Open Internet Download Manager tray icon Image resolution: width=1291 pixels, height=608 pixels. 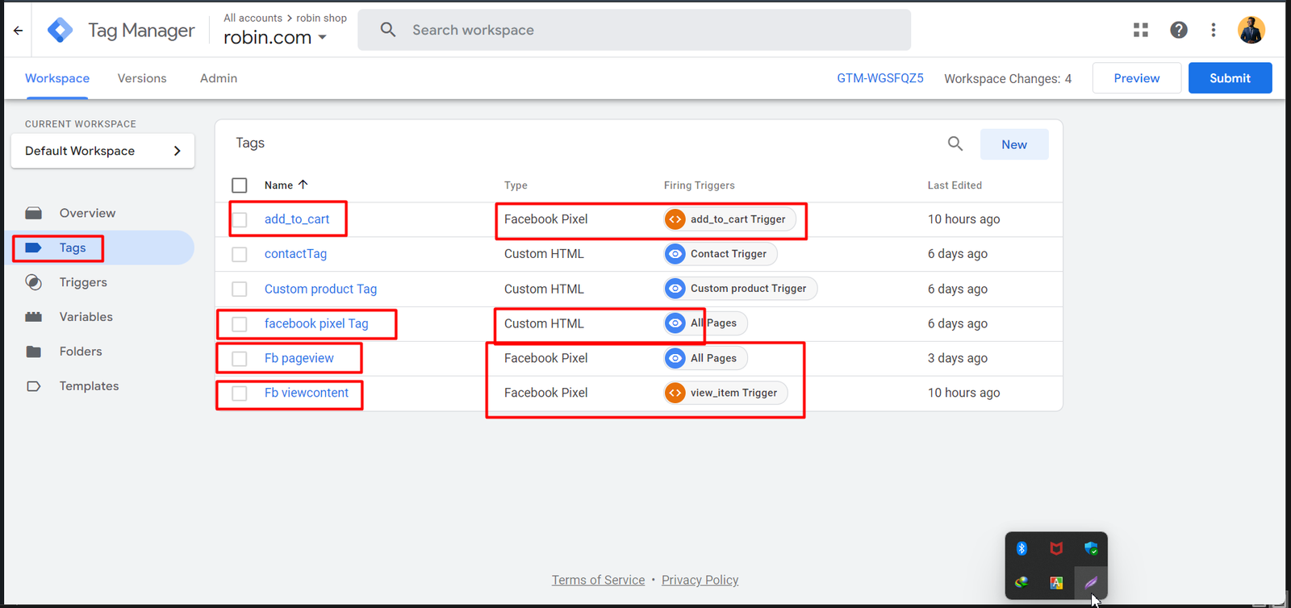point(1022,582)
